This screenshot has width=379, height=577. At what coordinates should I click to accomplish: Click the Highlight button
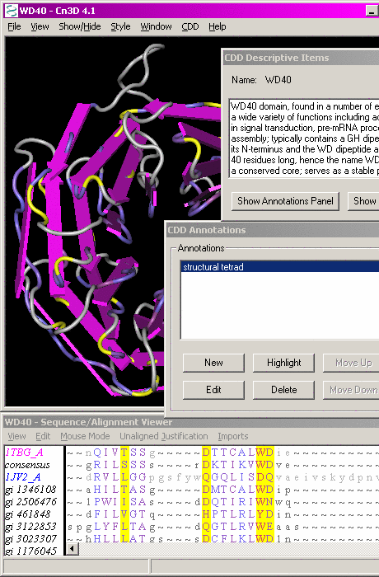283,363
